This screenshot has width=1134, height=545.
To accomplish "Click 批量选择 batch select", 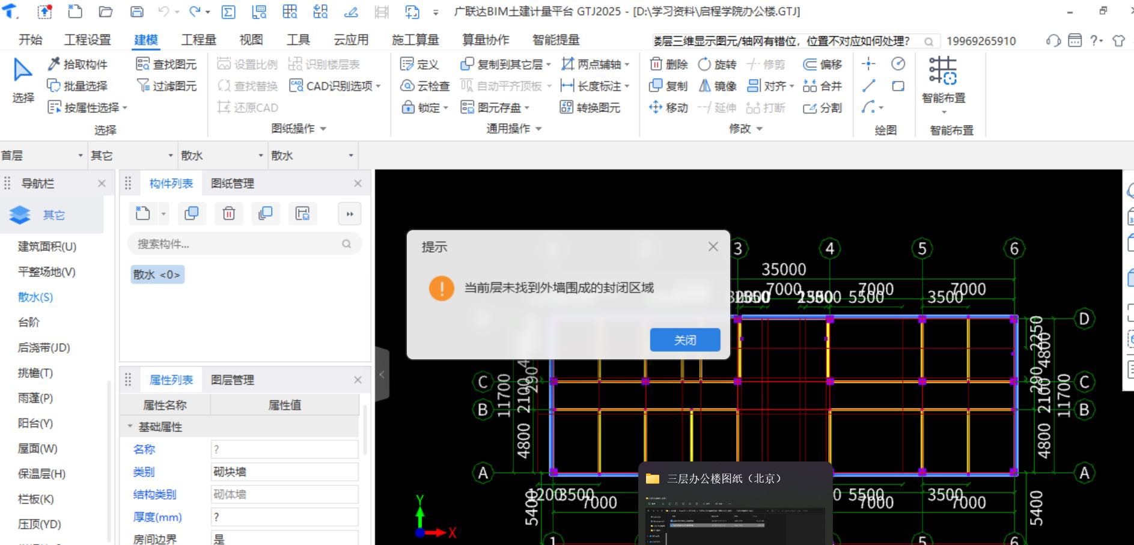I will (78, 86).
